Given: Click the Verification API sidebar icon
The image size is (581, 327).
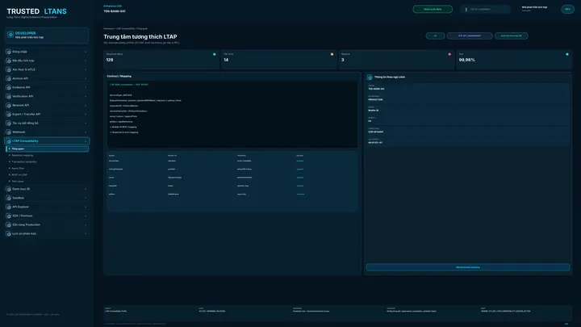Looking at the screenshot, I should [x=9, y=96].
